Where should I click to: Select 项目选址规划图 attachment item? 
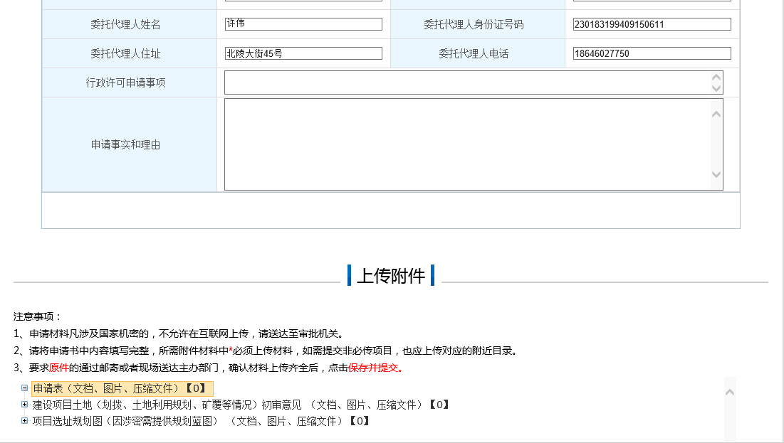tap(201, 421)
